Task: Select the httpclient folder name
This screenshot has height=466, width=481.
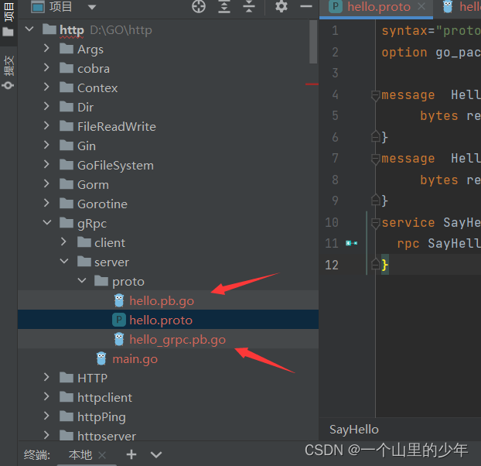Action: (x=104, y=398)
